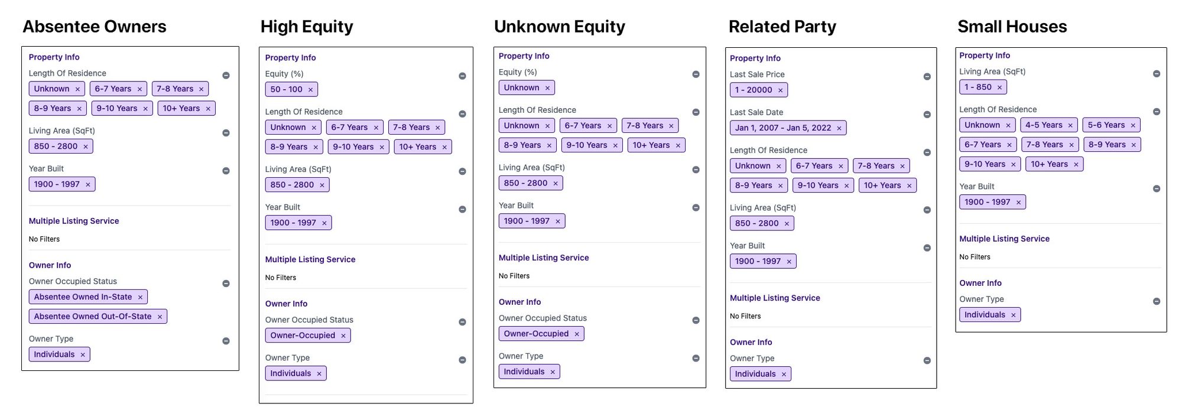Select Individuals chip in Related Party panel
The width and height of the screenshot is (1182, 417).
pyautogui.click(x=755, y=374)
